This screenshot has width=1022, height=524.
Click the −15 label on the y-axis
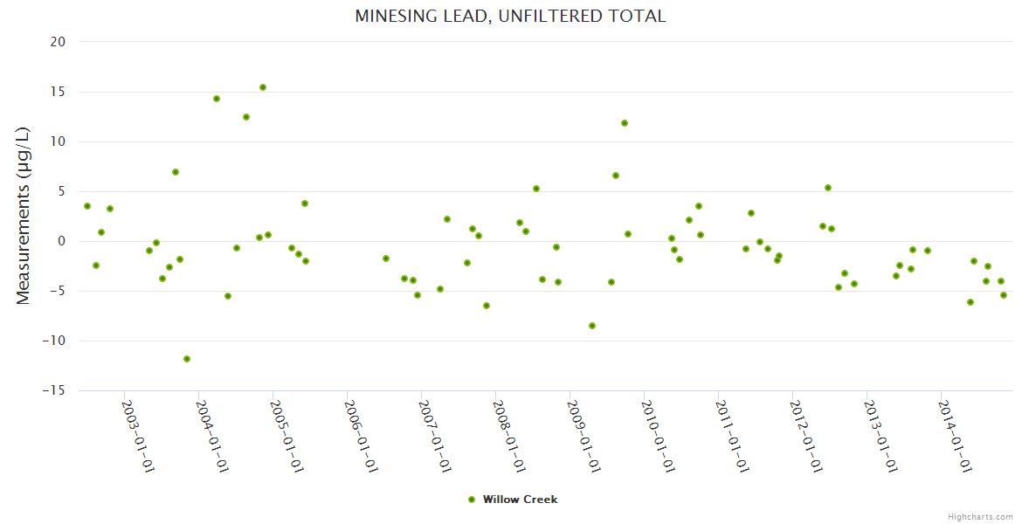(x=53, y=390)
